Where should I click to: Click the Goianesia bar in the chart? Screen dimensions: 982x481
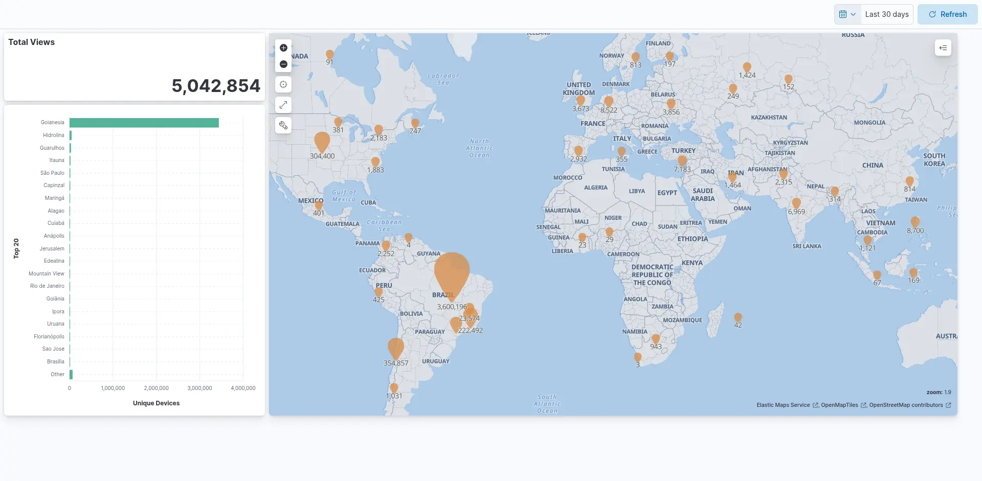coord(144,123)
